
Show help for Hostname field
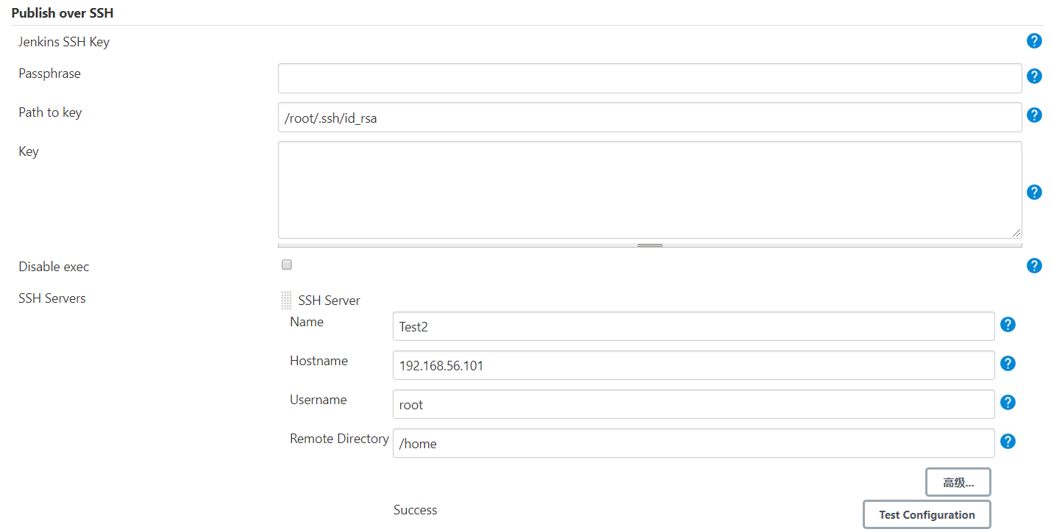1008,364
